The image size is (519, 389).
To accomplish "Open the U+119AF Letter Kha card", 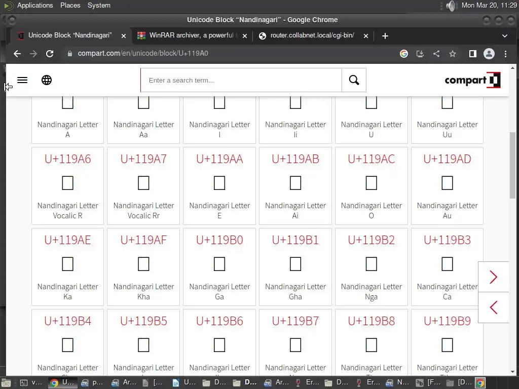I will click(x=143, y=267).
